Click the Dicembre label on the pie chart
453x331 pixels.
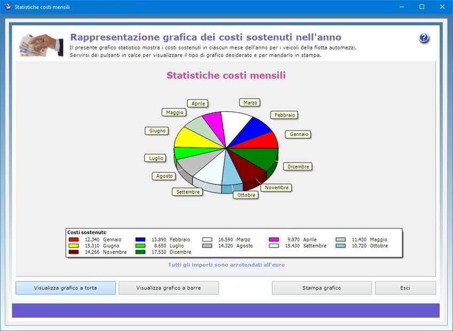tap(298, 167)
